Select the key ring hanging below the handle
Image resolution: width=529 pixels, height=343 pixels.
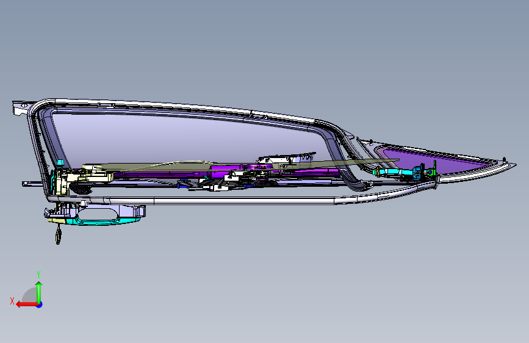click(x=59, y=235)
